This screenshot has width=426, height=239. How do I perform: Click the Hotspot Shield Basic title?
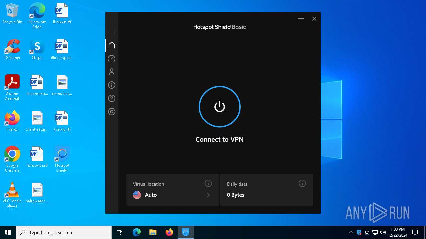coord(220,27)
